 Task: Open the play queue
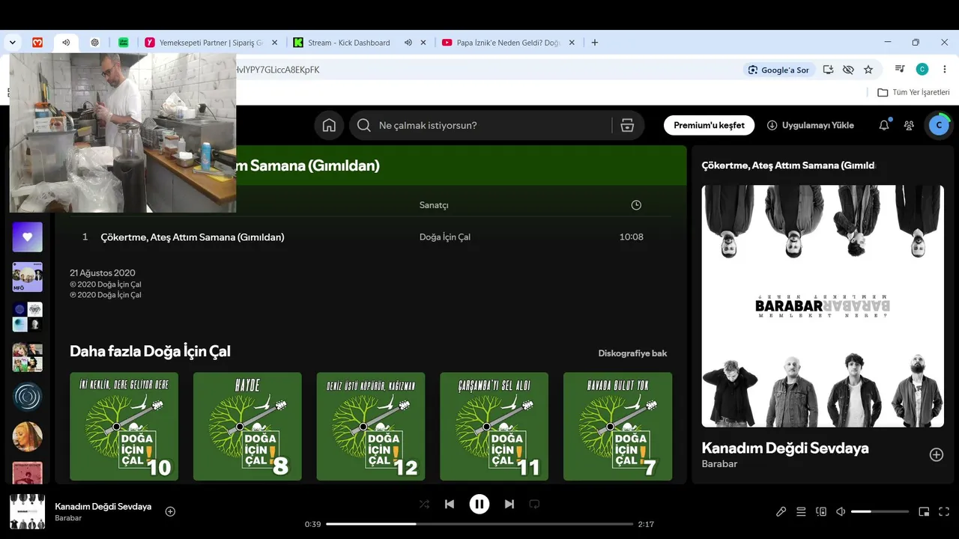click(801, 511)
